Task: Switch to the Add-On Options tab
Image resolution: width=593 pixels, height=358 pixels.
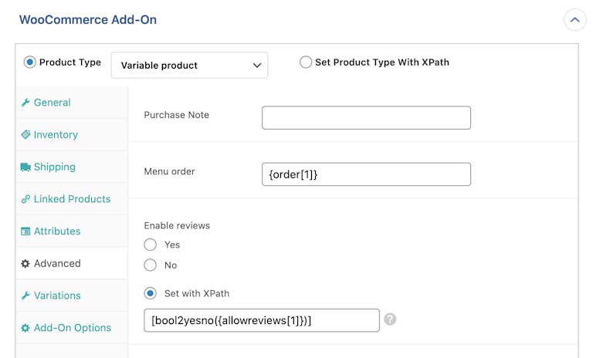Action: click(72, 328)
